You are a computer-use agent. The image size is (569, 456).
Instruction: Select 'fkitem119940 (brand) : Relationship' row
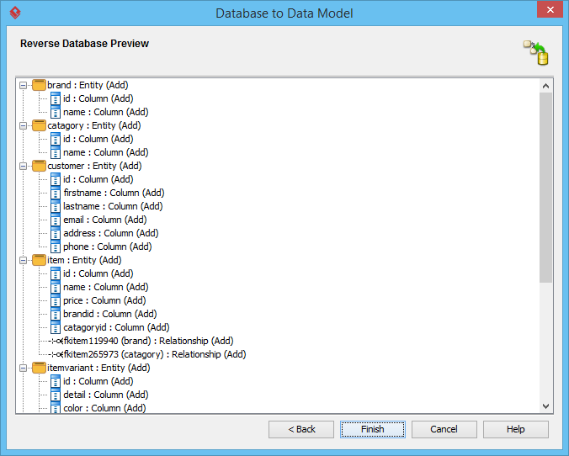[148, 341]
